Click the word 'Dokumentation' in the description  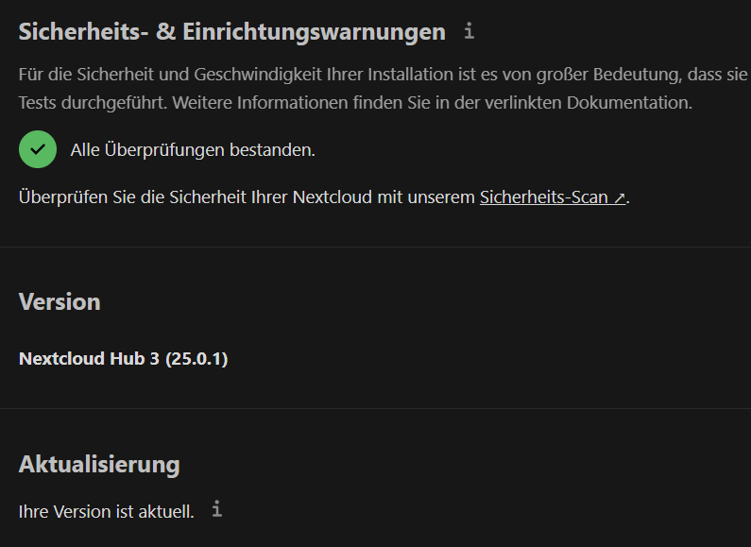[x=627, y=102]
